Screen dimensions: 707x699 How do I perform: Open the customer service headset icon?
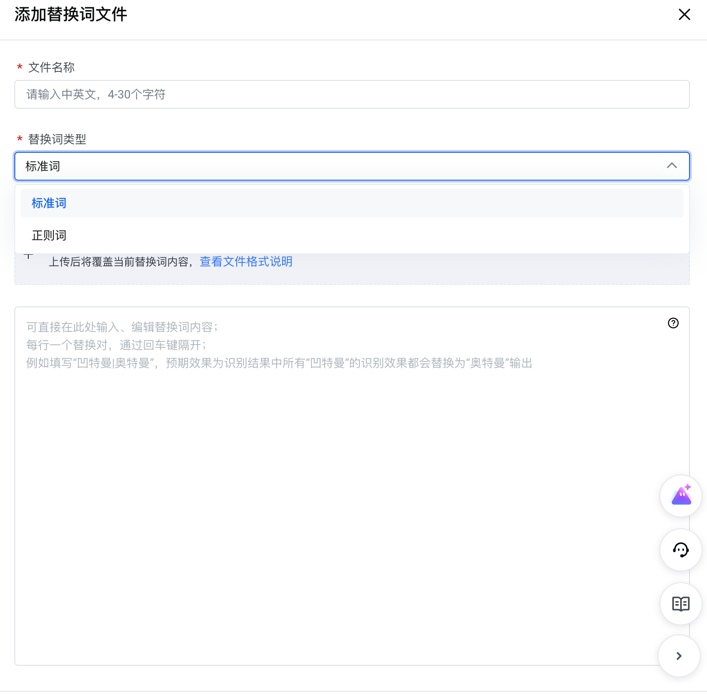pos(680,550)
